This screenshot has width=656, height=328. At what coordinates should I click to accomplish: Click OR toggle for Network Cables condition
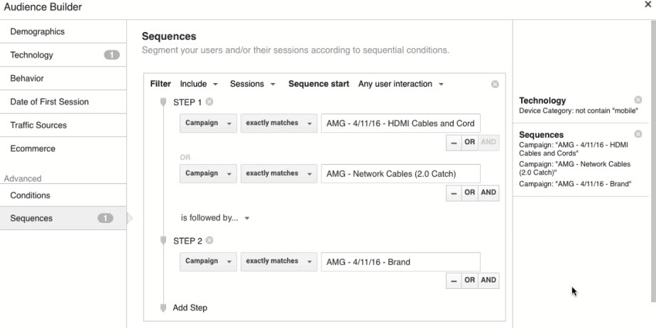[470, 192]
